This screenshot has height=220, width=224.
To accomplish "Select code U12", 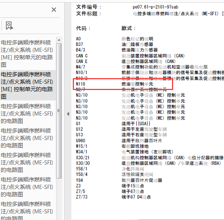I will pos(79,129).
